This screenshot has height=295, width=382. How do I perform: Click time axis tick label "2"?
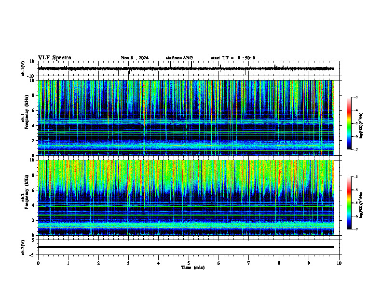[x=98, y=263]
